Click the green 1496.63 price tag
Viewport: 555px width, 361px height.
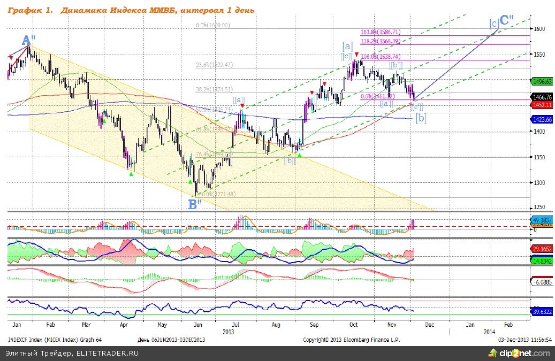[x=541, y=81]
